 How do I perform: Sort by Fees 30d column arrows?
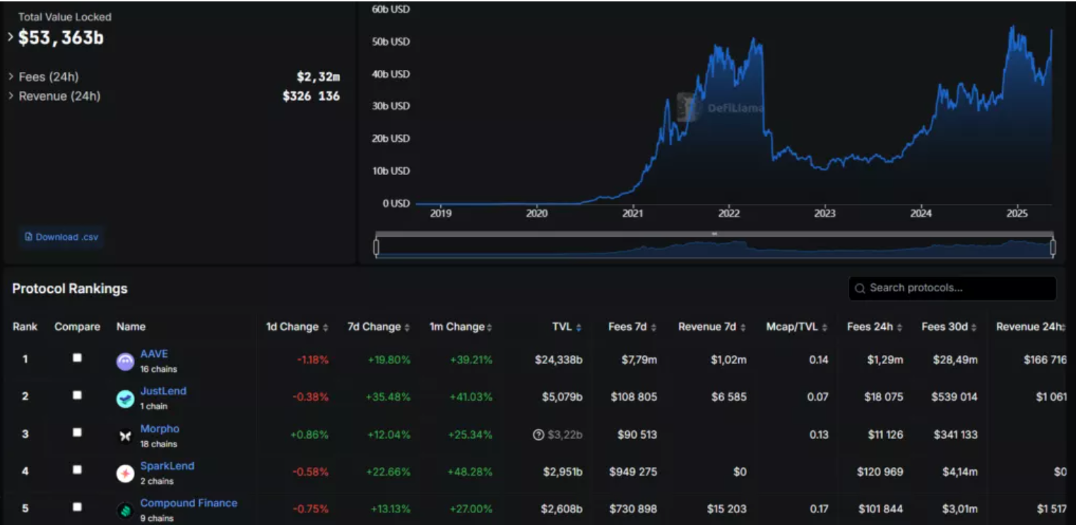coord(974,327)
